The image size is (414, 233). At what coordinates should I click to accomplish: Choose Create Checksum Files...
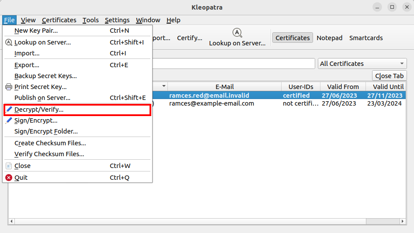[77, 143]
